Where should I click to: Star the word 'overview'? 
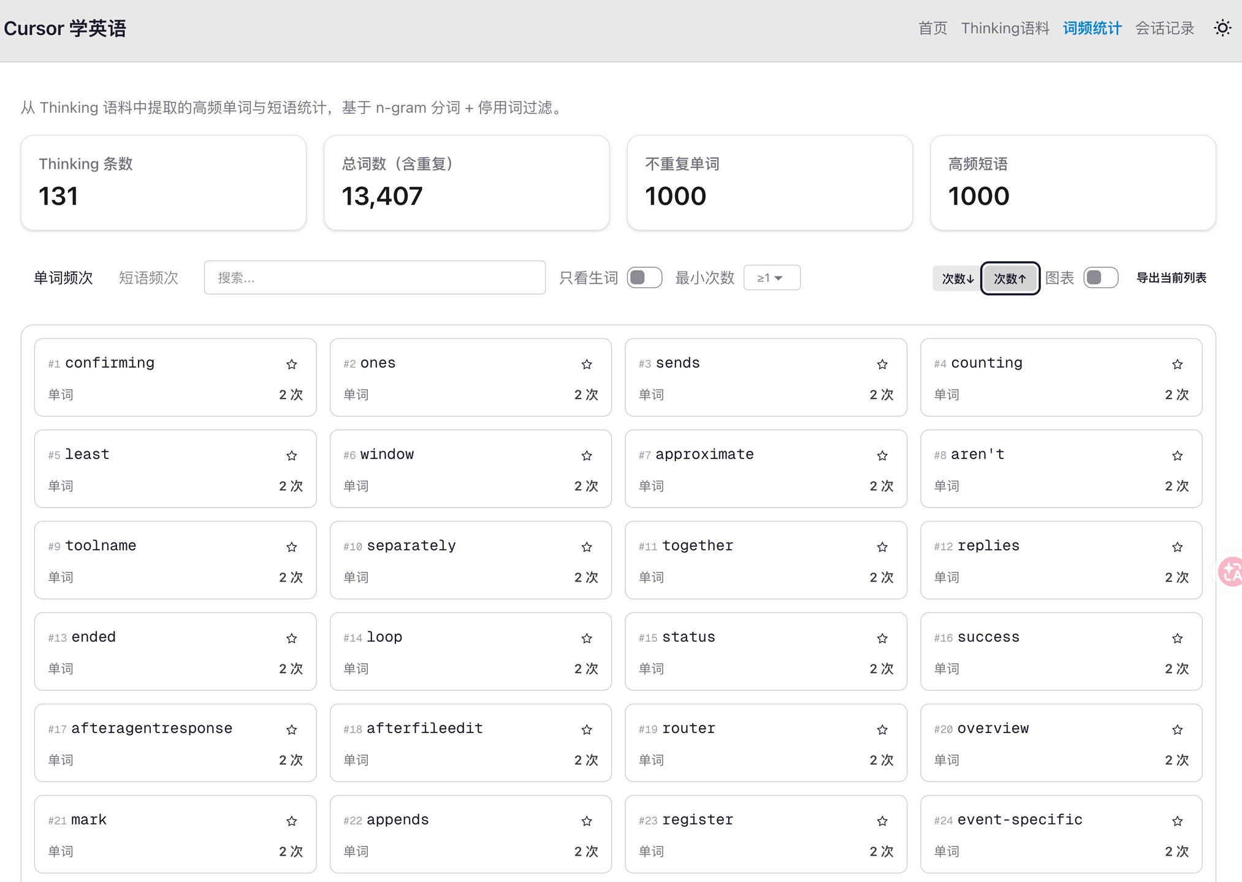[x=1178, y=729]
